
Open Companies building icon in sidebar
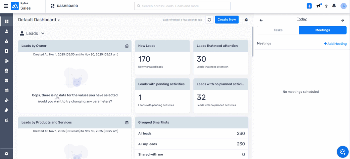click(x=7, y=61)
